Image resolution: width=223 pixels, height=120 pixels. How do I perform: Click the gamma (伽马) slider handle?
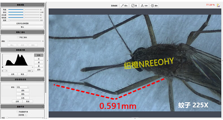pyautogui.click(x=24, y=12)
